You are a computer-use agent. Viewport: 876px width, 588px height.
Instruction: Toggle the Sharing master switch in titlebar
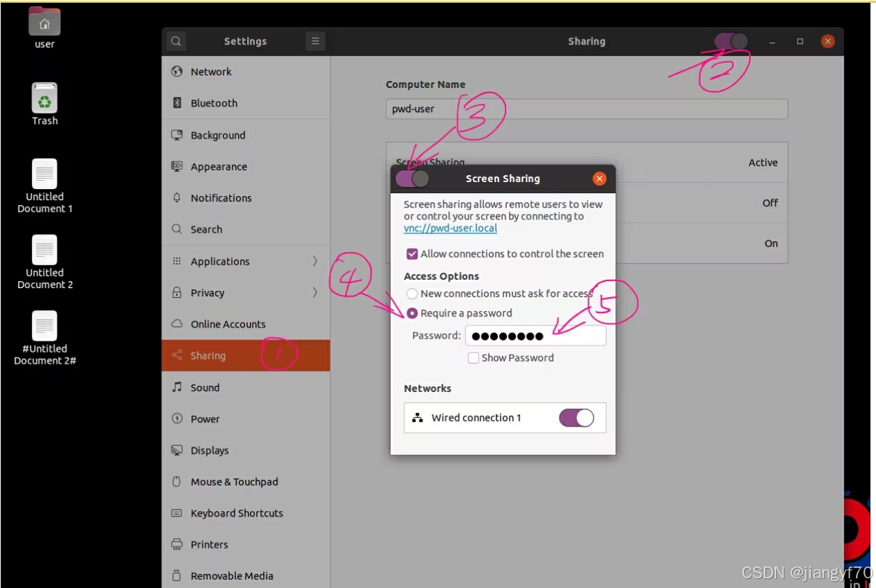731,41
